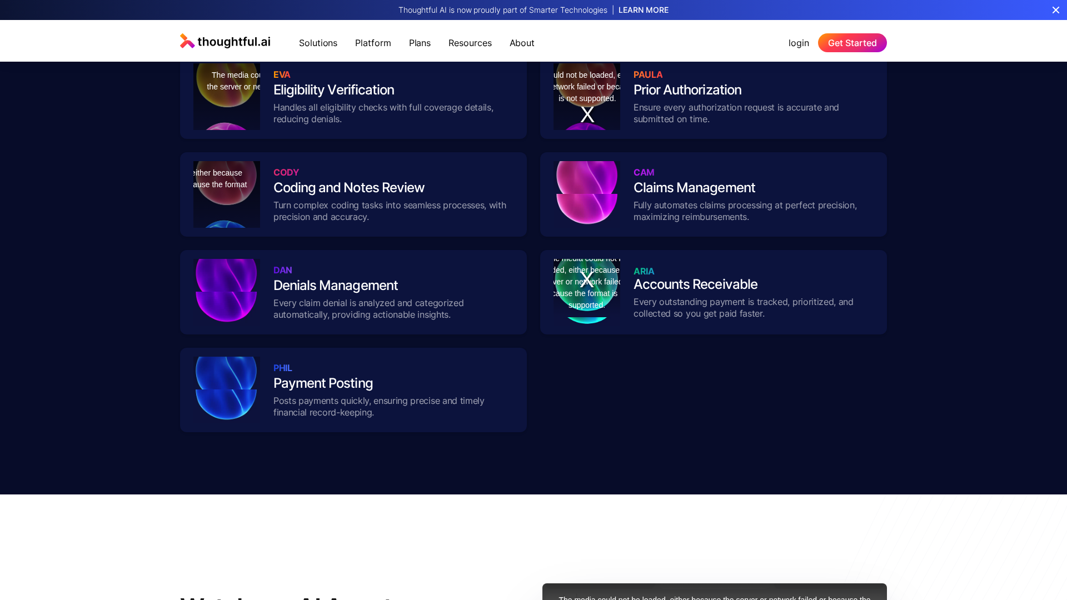Click CODY's orb media thumbnail
Image resolution: width=1067 pixels, height=600 pixels.
[227, 194]
